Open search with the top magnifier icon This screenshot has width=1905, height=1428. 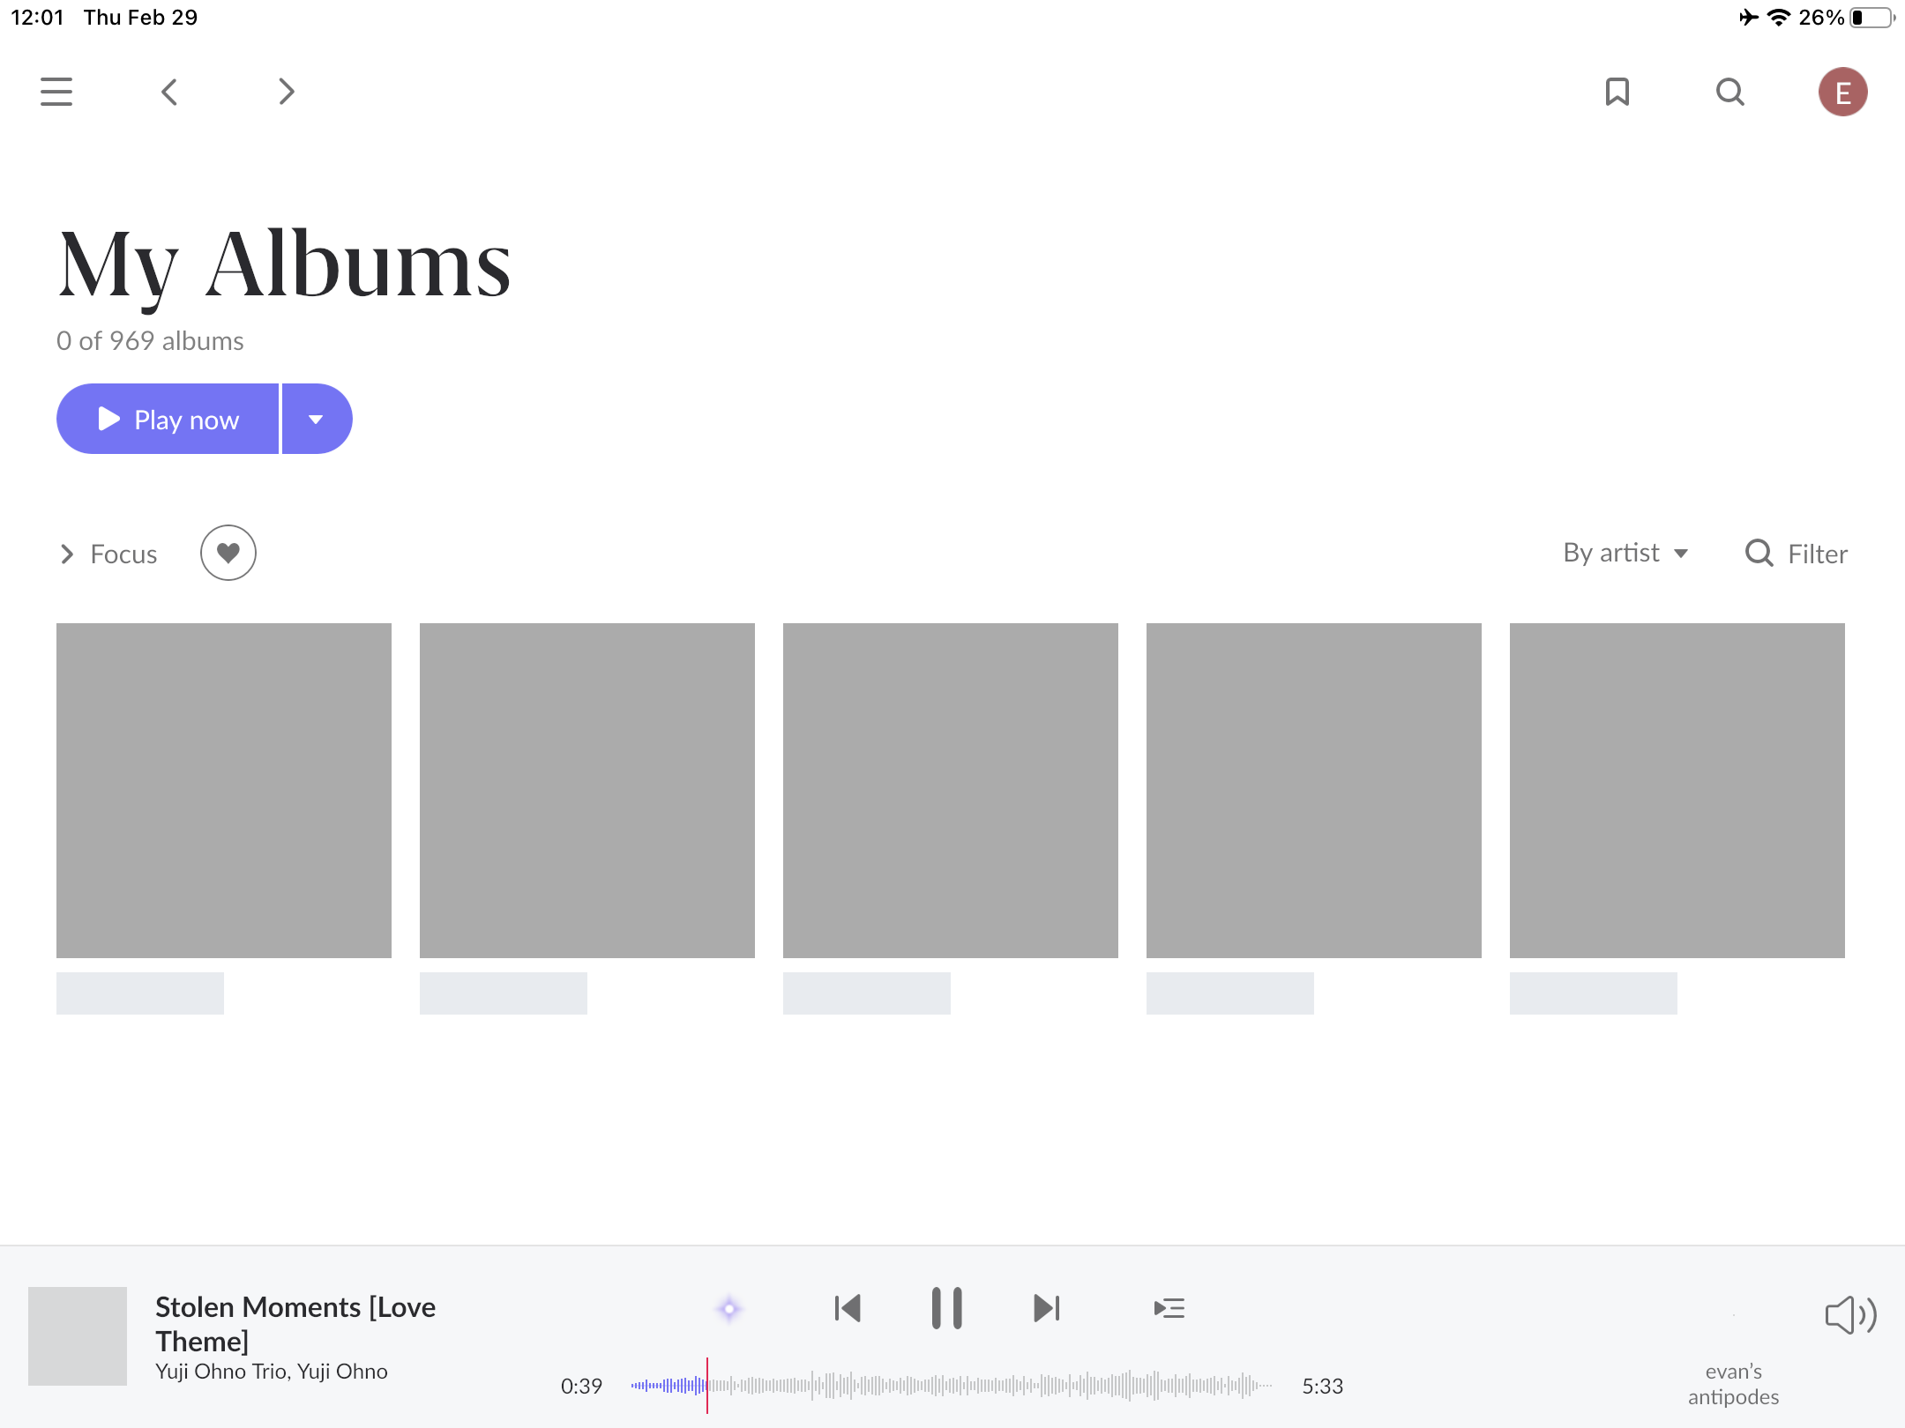click(1730, 92)
